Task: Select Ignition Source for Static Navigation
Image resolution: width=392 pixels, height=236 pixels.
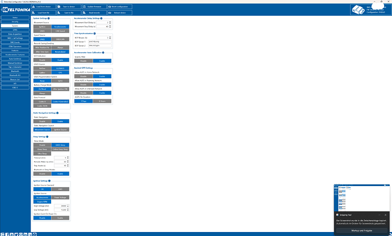Action: 60,129
